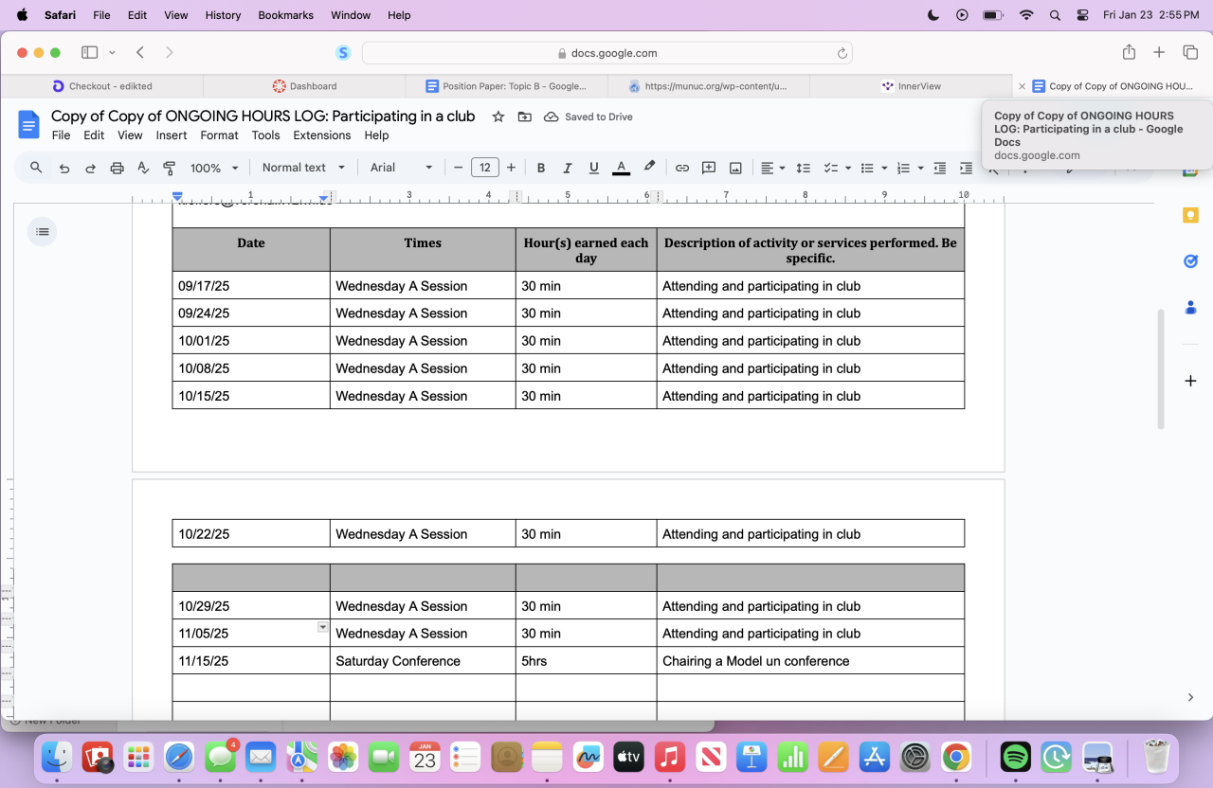Open the Insert menu

click(172, 135)
